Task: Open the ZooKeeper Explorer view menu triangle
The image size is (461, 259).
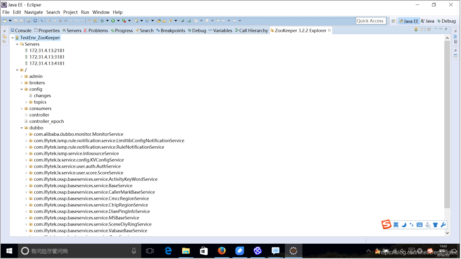Action: [436, 29]
